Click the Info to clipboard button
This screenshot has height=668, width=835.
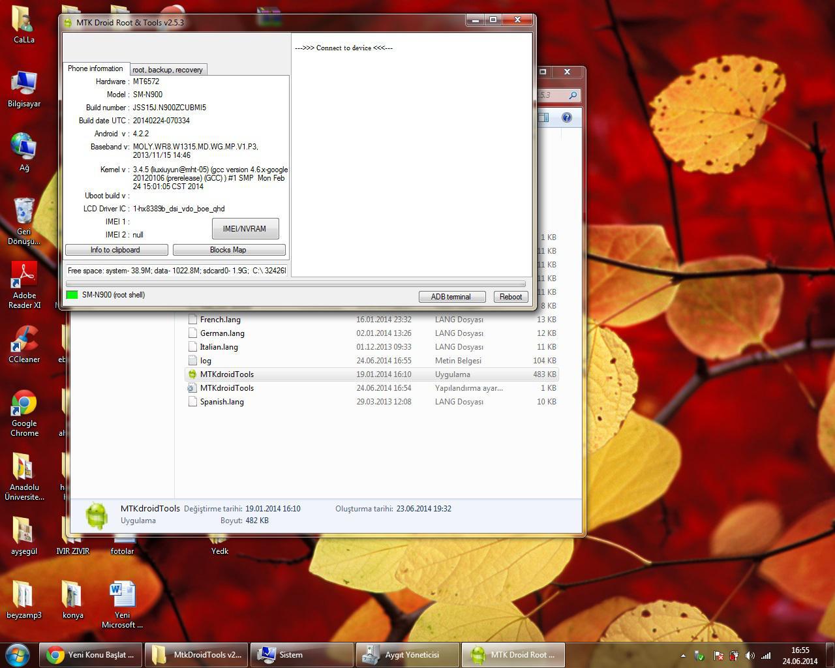(116, 250)
